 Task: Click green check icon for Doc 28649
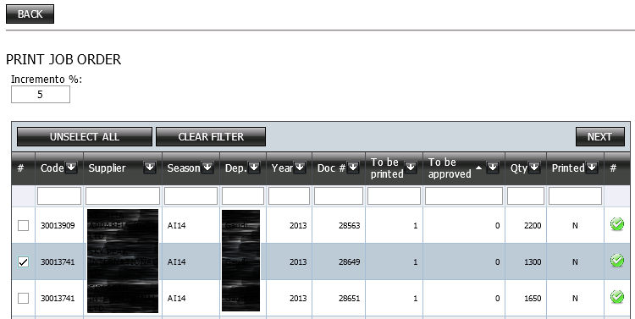[616, 261]
